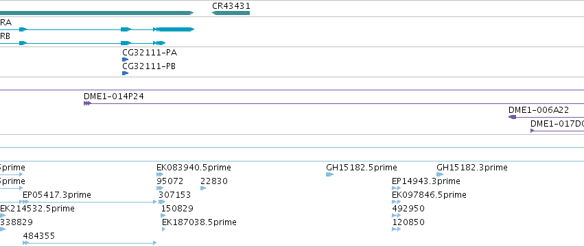Click the DME1-017D clone label
584x247 pixels.
tap(557, 124)
